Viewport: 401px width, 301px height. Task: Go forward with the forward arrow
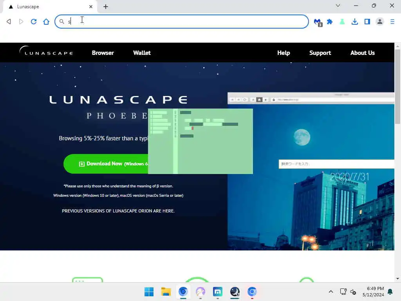coord(21,22)
